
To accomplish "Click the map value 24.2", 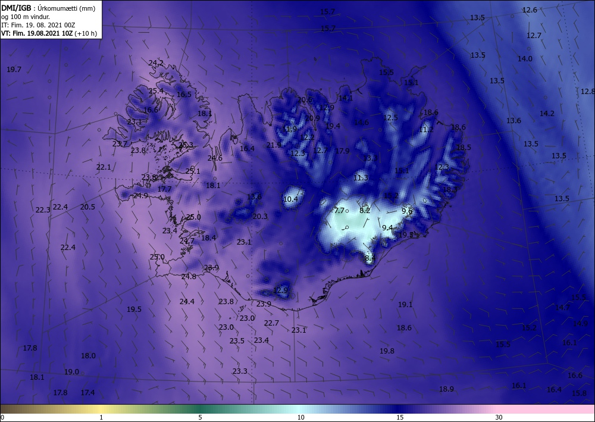I will pos(156,62).
